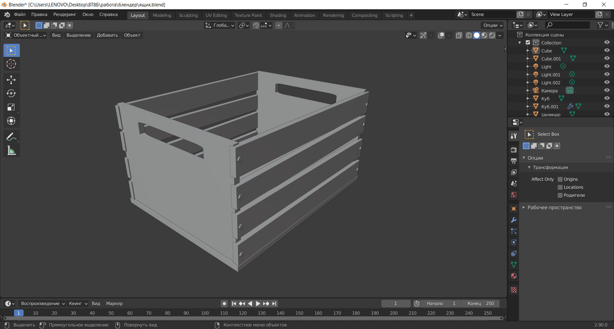Open viewport shading options dropdown arrow
The width and height of the screenshot is (614, 329).
click(499, 35)
